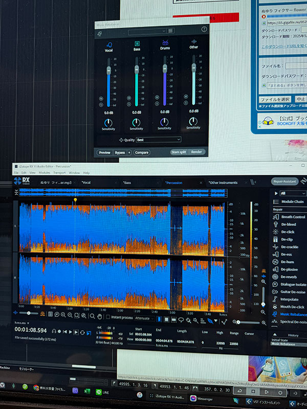Solo the Drums channel
The image size is (307, 409).
click(157, 103)
